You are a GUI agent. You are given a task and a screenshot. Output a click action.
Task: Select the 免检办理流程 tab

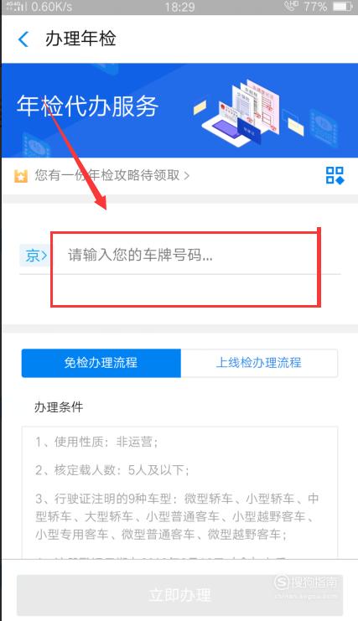[101, 363]
